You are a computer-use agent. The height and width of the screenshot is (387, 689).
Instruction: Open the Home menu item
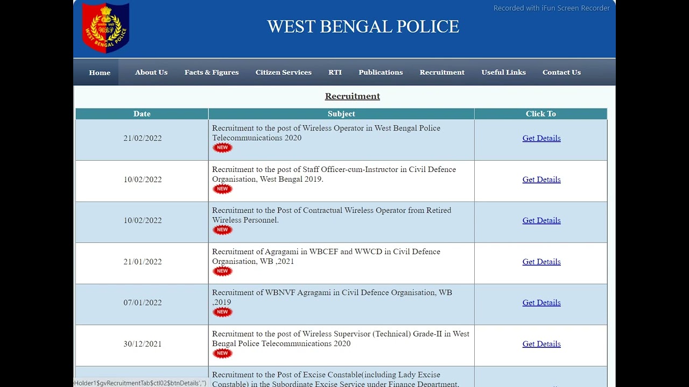[x=100, y=73]
